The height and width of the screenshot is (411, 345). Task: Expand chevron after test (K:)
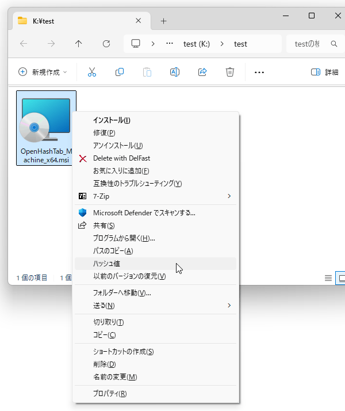tap(222, 44)
